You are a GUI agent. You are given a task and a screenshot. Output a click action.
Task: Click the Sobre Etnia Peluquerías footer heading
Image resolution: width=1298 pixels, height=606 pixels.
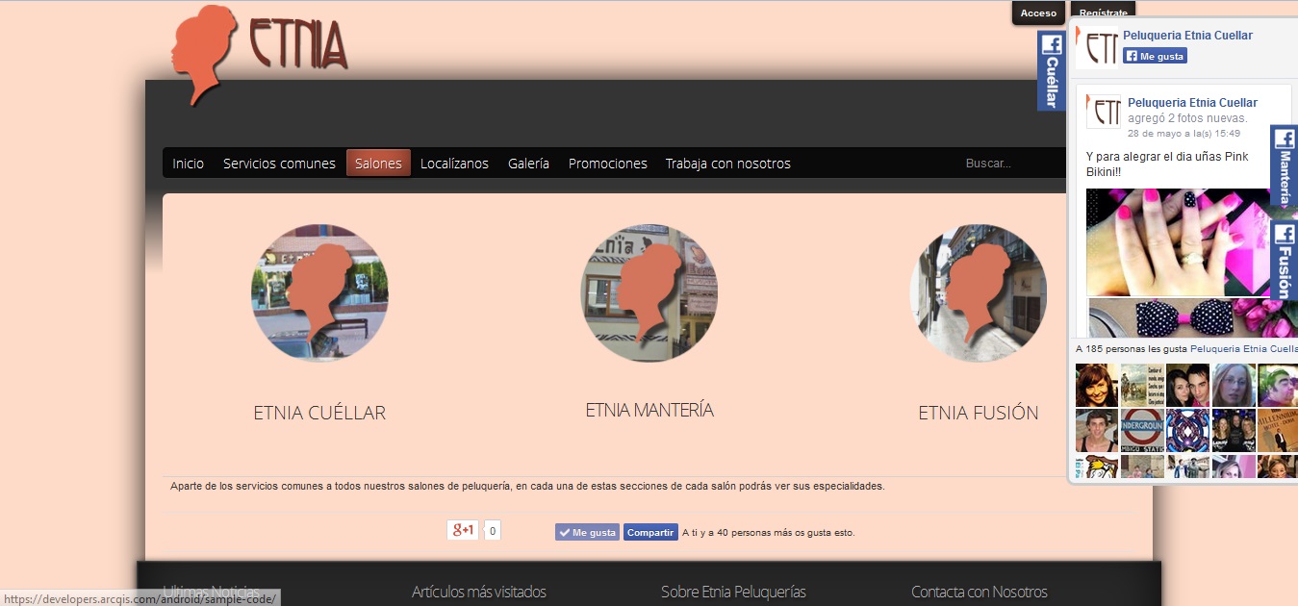coord(733,592)
